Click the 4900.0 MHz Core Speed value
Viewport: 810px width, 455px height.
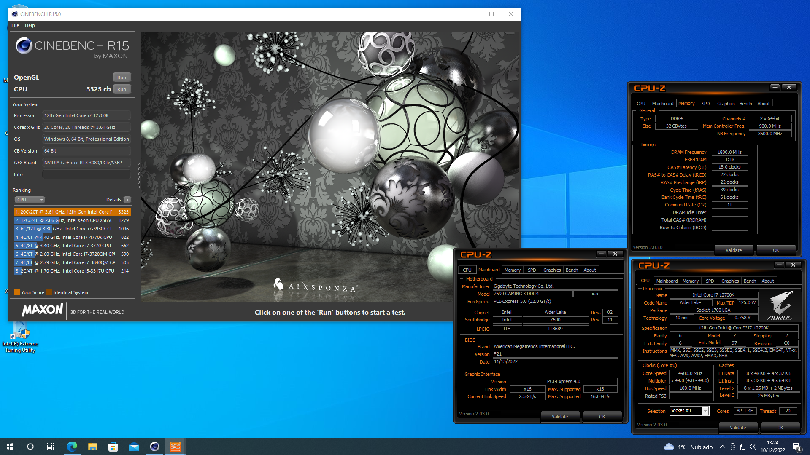(x=690, y=373)
